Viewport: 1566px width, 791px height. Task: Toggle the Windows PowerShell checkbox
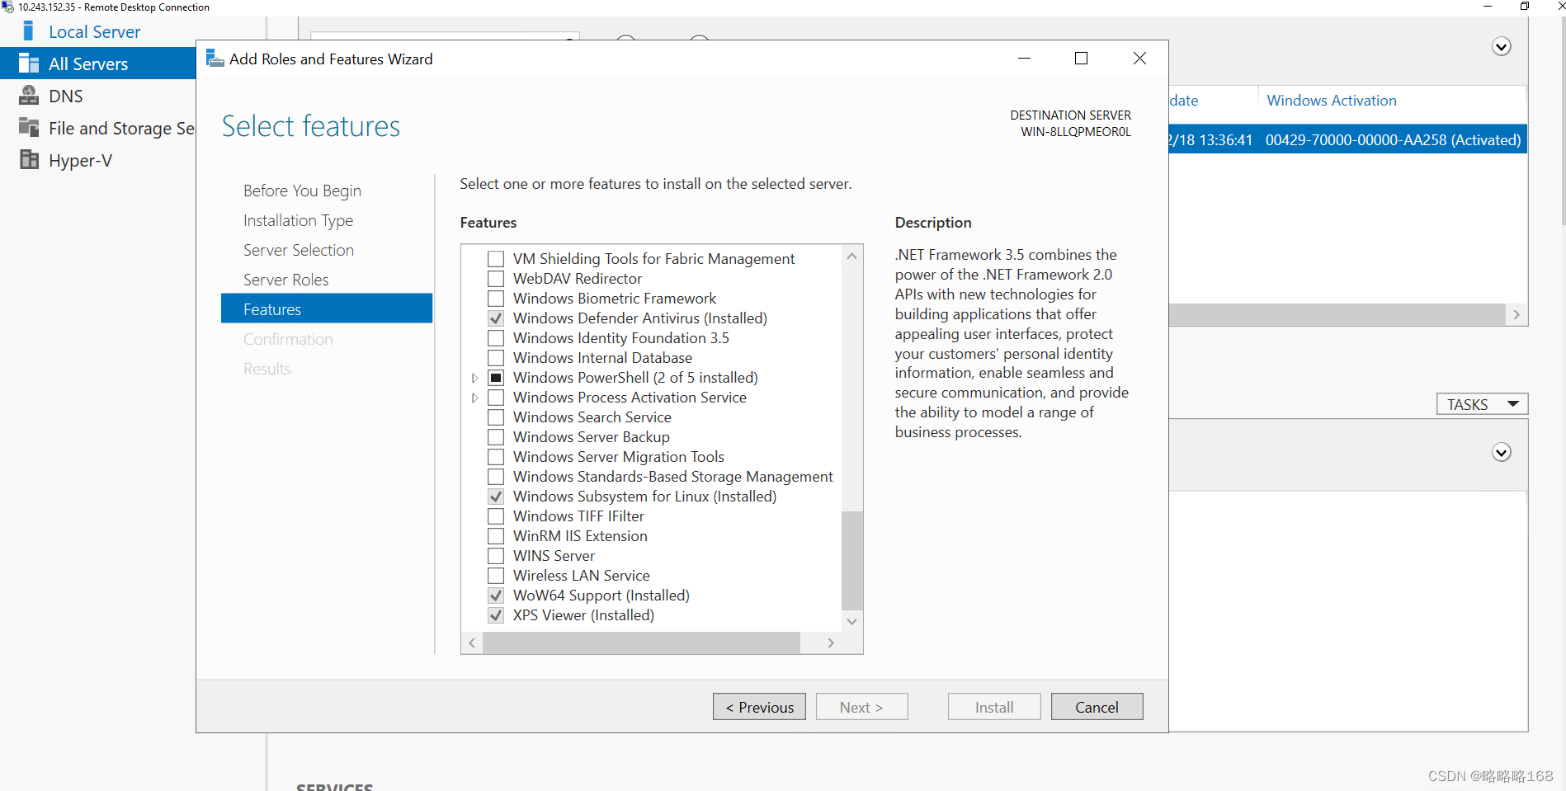tap(496, 378)
